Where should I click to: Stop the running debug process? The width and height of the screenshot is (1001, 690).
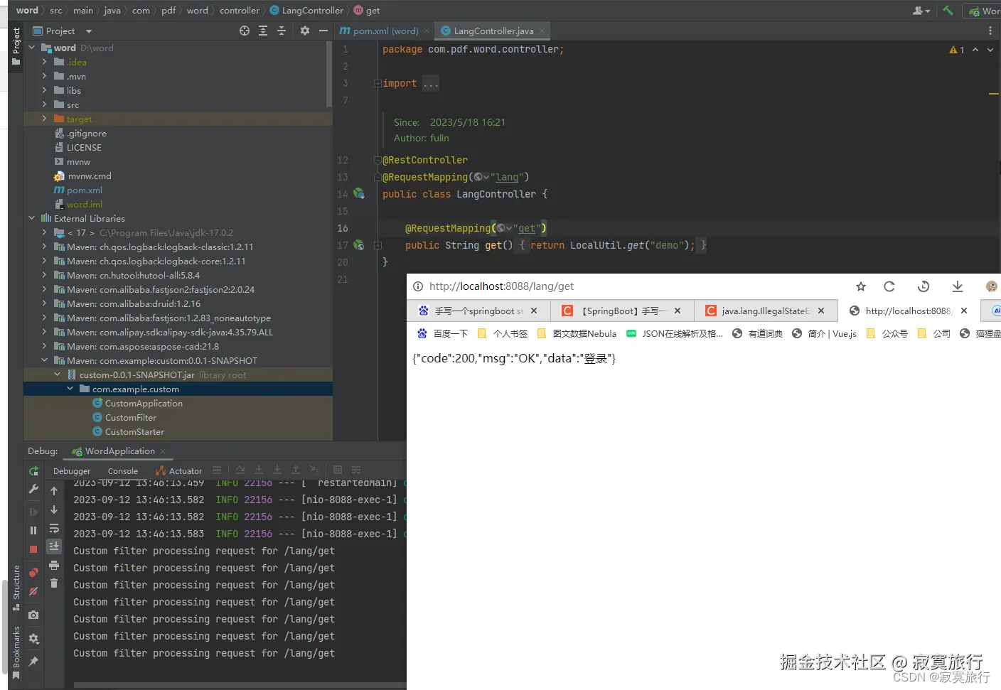tap(33, 549)
